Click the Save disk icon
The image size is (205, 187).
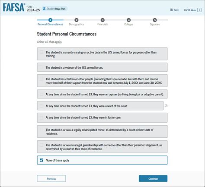tap(172, 10)
